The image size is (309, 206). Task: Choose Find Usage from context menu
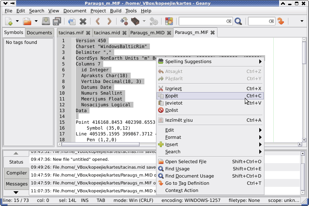click(x=210, y=169)
